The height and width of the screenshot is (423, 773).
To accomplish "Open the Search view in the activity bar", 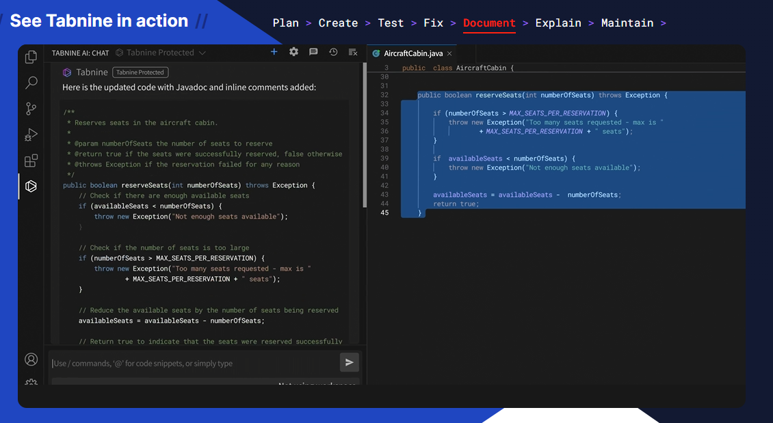I will click(x=31, y=82).
